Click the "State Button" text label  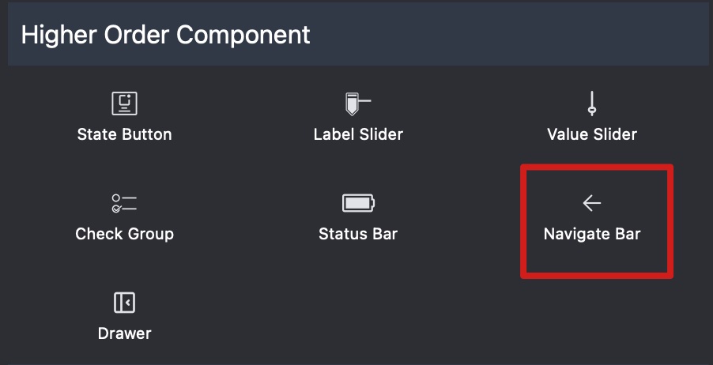point(124,134)
